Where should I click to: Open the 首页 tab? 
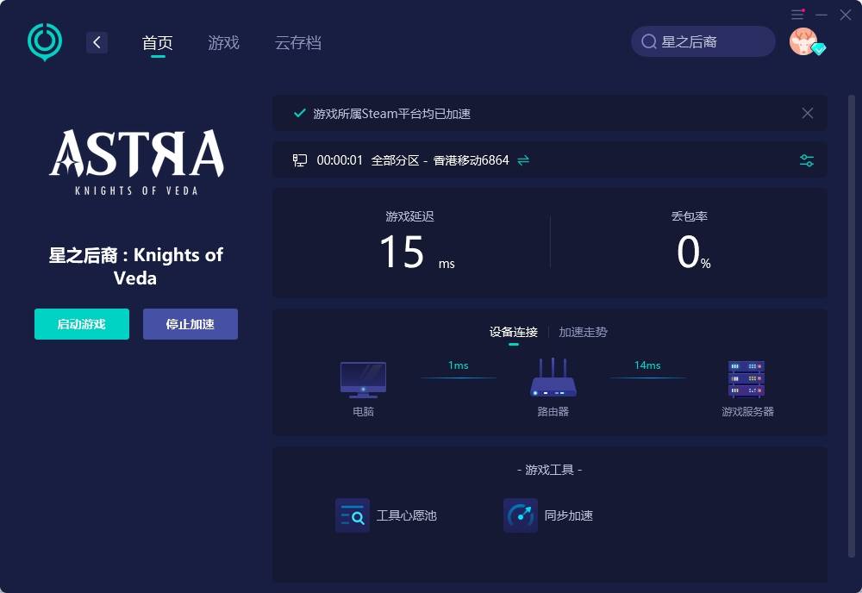pyautogui.click(x=158, y=43)
